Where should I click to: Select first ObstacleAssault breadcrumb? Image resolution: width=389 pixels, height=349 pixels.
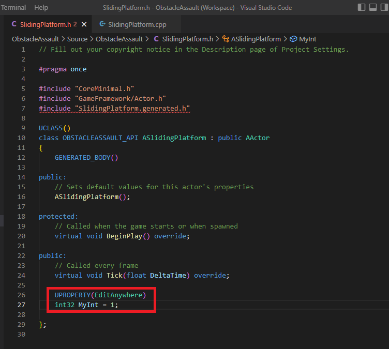[x=36, y=39]
